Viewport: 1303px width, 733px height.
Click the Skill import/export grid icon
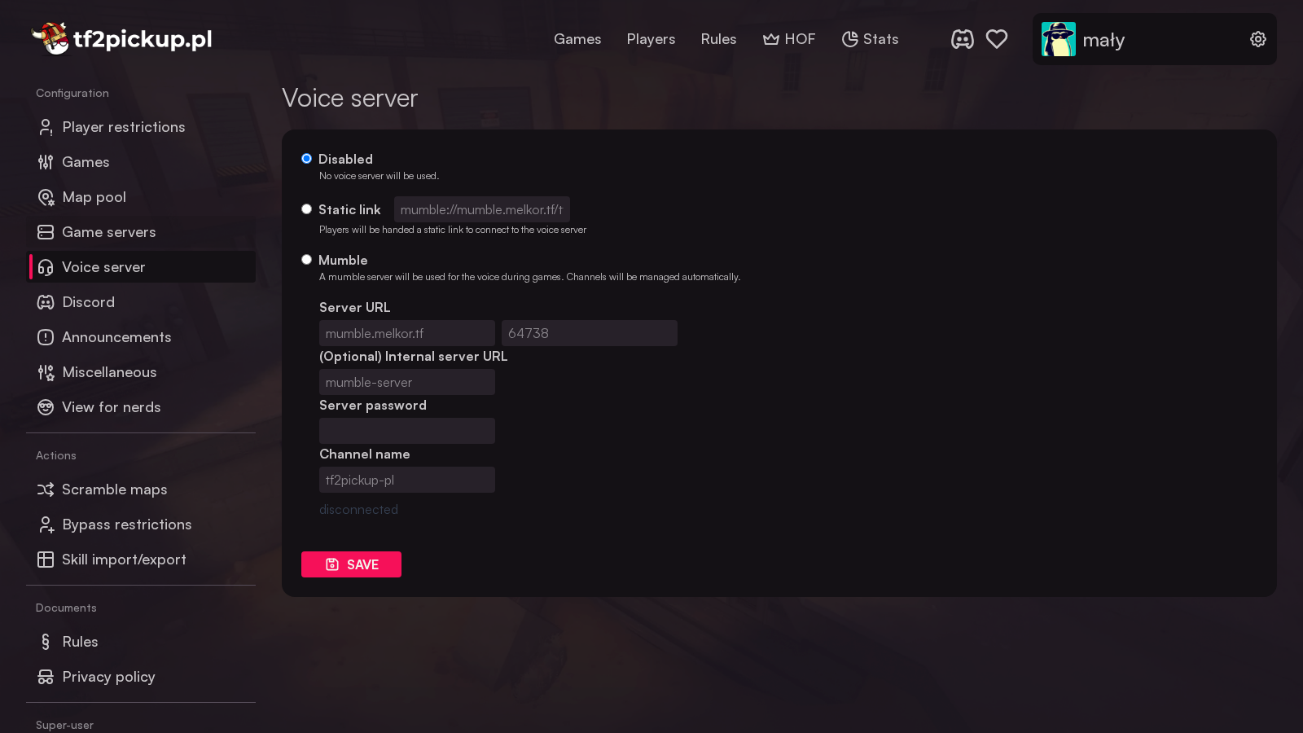[x=46, y=560]
